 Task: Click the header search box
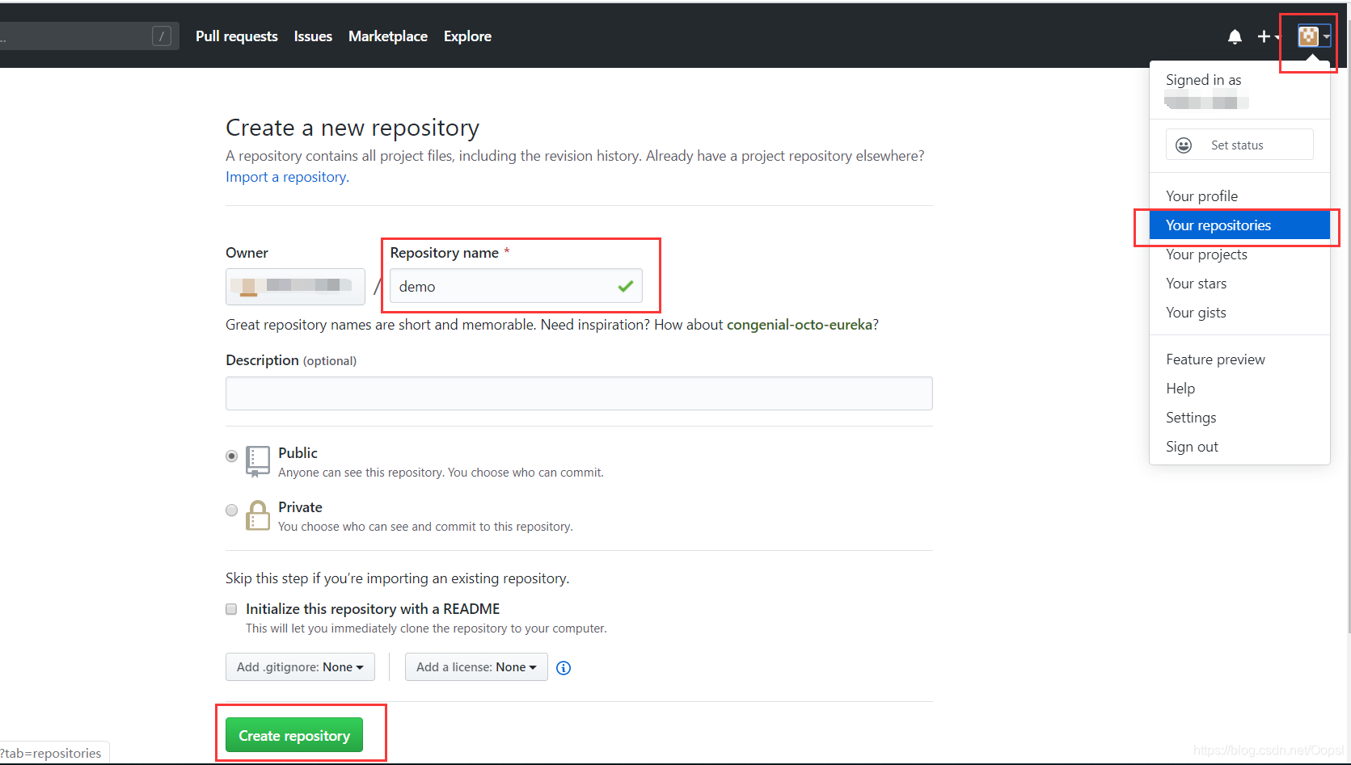point(87,36)
